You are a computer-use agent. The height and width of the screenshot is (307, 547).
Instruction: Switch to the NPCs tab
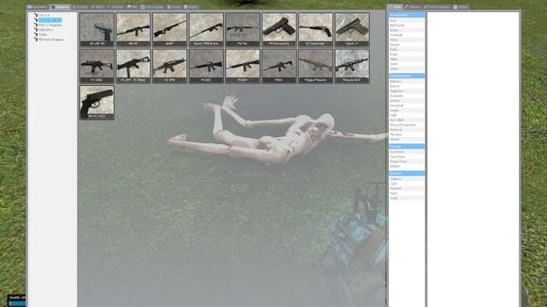[97, 7]
